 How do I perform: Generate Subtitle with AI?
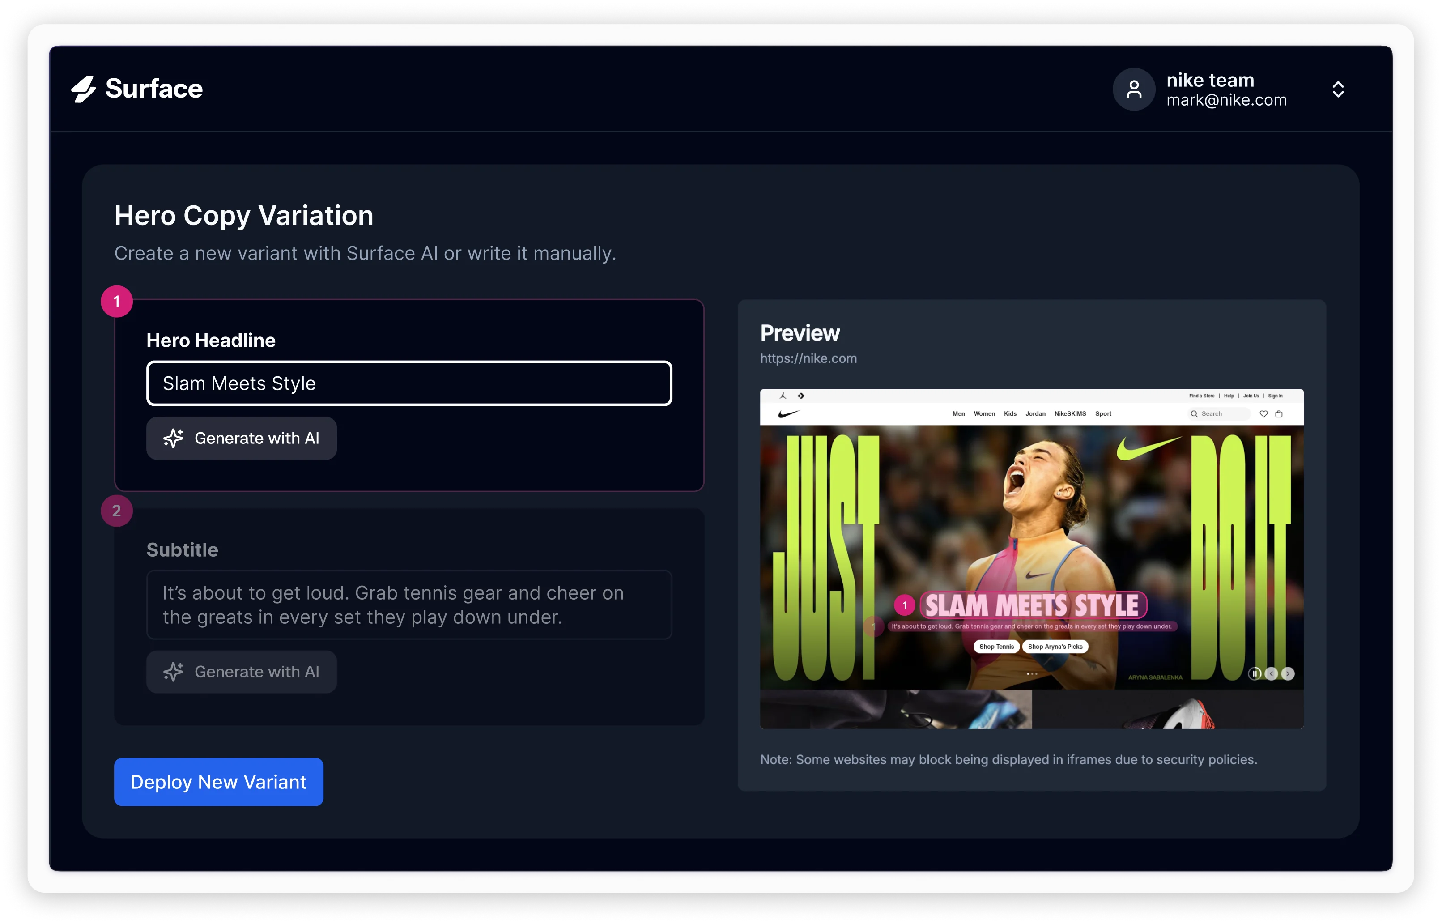pyautogui.click(x=241, y=672)
